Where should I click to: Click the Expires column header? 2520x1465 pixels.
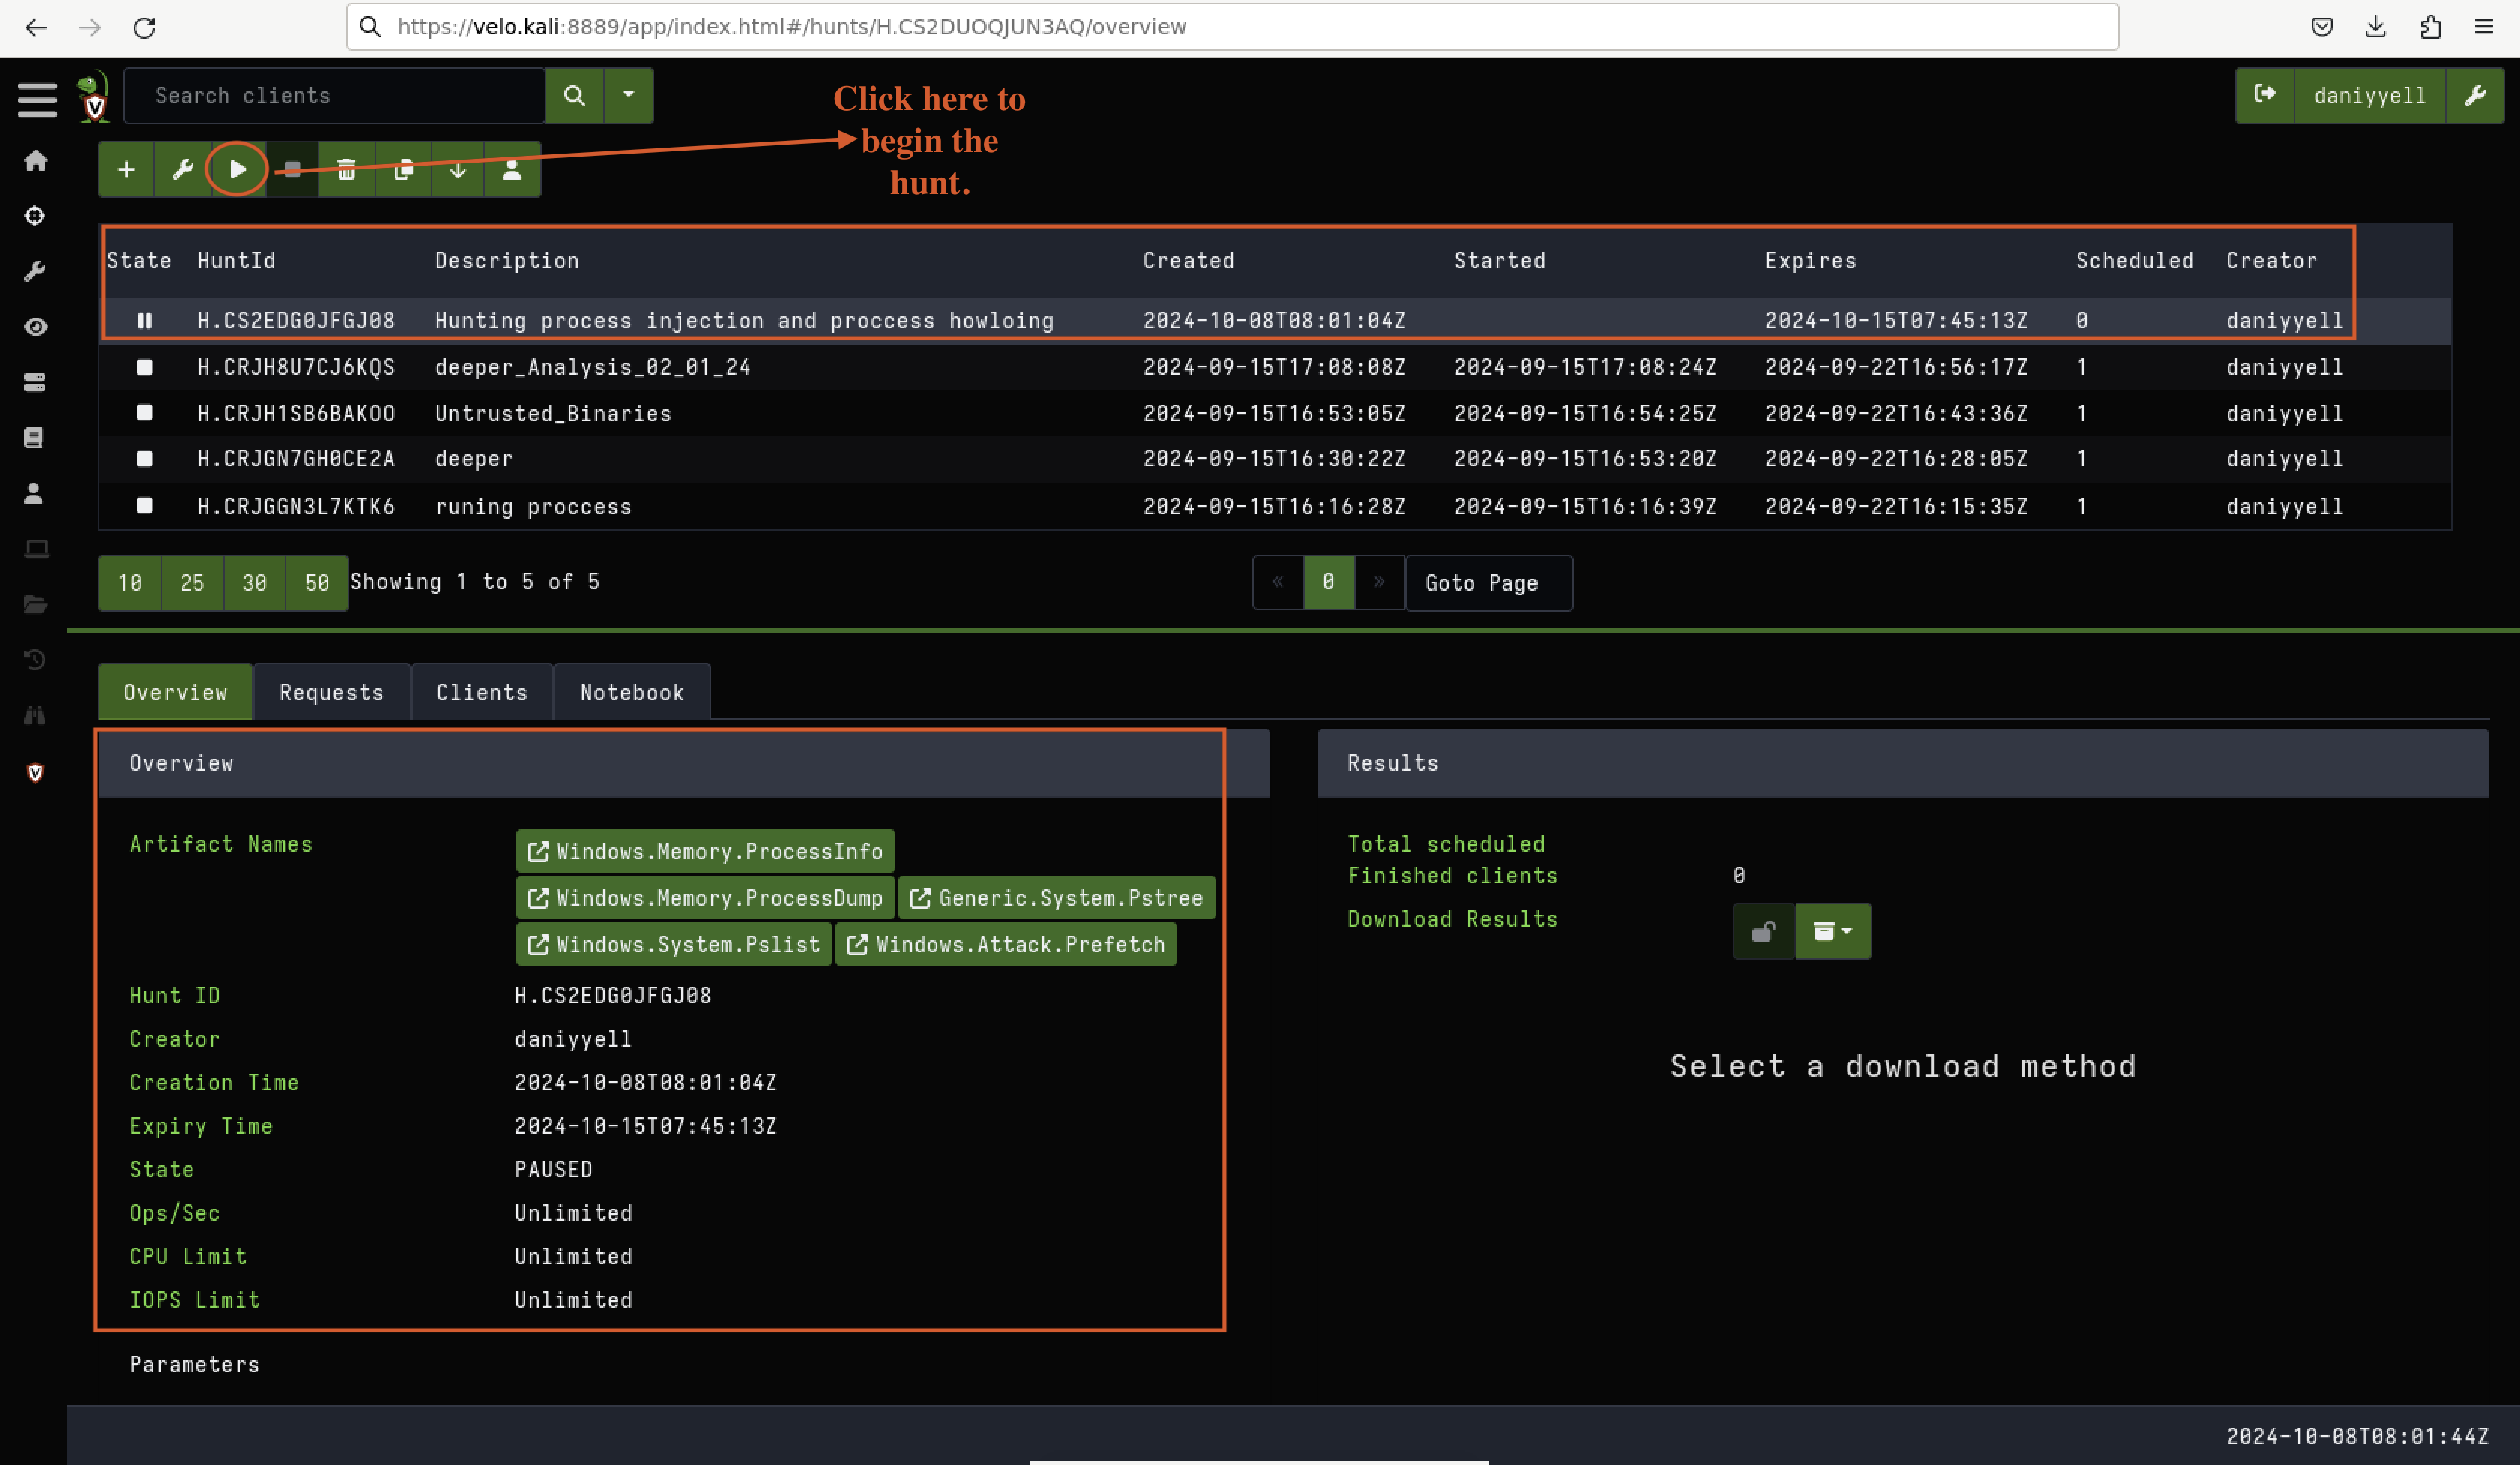click(x=1810, y=261)
